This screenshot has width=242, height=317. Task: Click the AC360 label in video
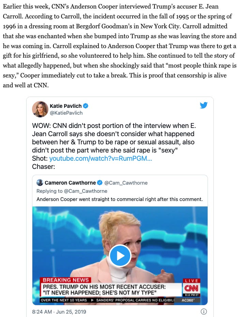click(188, 300)
